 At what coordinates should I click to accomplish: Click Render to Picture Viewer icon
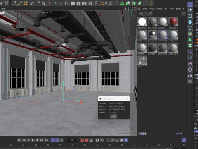[78, 3]
